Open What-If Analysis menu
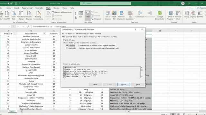 (x=171, y=15)
